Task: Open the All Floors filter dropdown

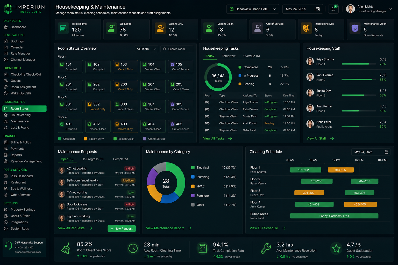Action: [x=146, y=49]
